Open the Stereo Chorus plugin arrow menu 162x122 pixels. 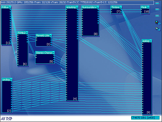[x=53, y=53]
